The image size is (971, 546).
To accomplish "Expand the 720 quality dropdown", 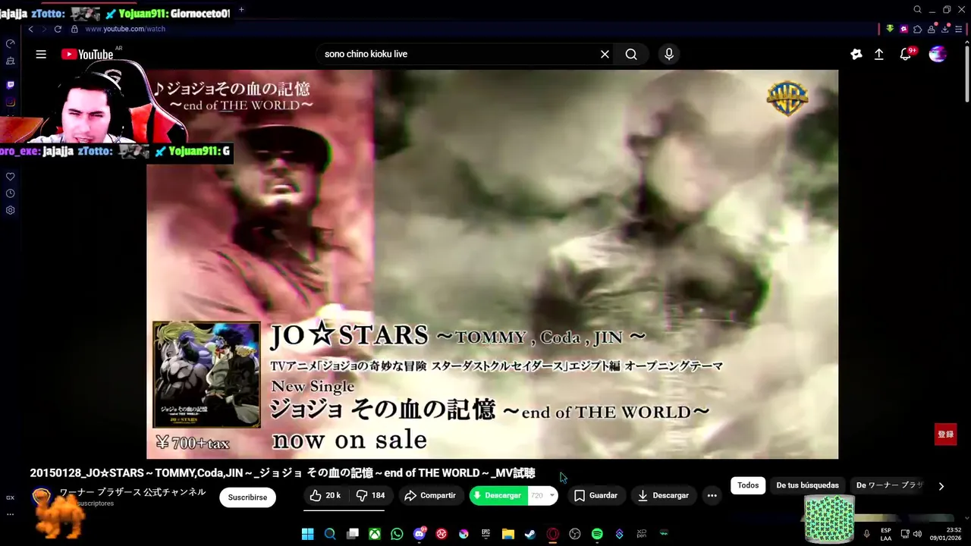I will click(x=542, y=495).
